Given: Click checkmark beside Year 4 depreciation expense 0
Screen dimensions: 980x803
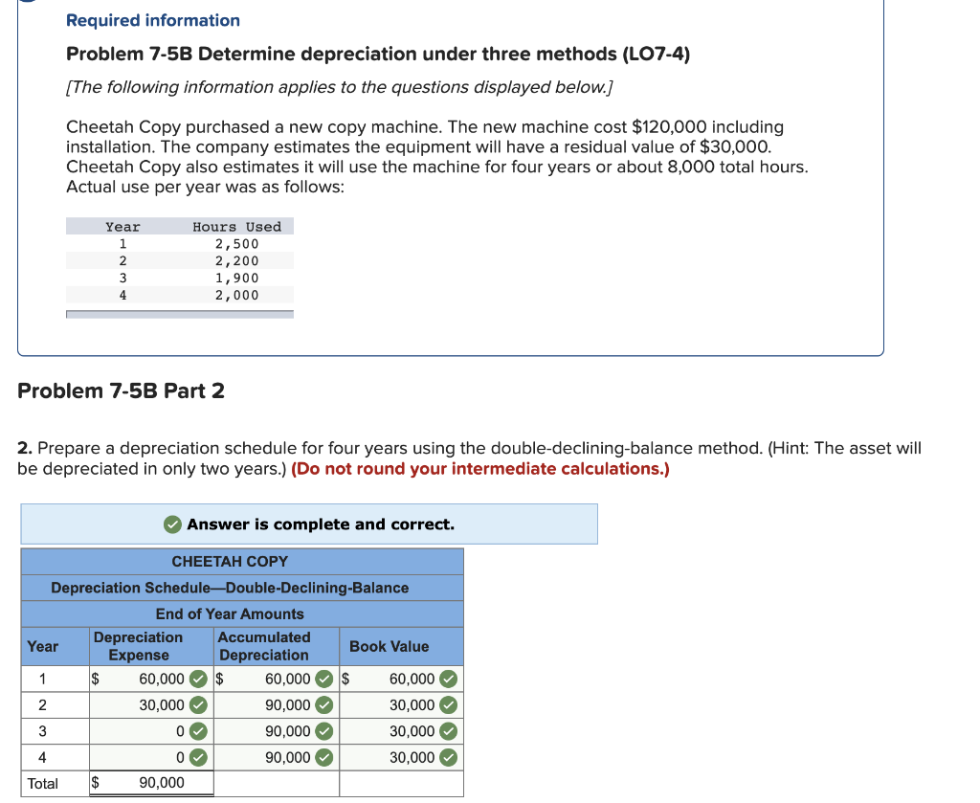Looking at the screenshot, I should point(198,757).
